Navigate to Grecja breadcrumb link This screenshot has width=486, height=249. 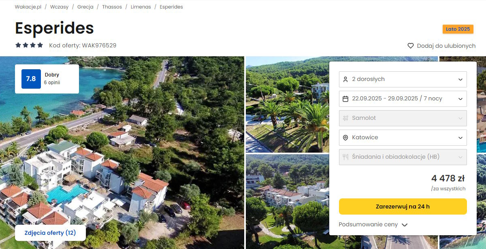[85, 7]
